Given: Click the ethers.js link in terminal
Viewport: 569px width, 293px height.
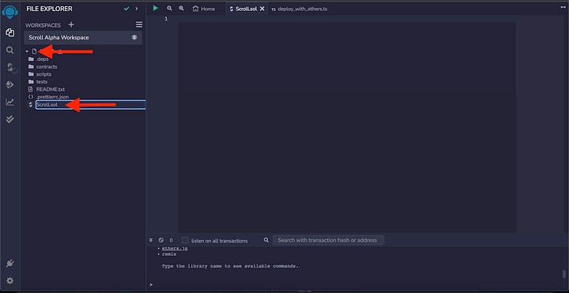Looking at the screenshot, I should point(175,249).
